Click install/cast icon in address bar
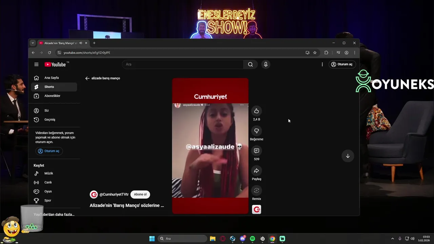The height and width of the screenshot is (244, 434). tap(308, 53)
